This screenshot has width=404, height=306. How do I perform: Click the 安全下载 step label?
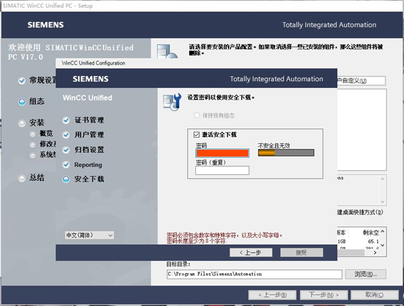pyautogui.click(x=89, y=179)
